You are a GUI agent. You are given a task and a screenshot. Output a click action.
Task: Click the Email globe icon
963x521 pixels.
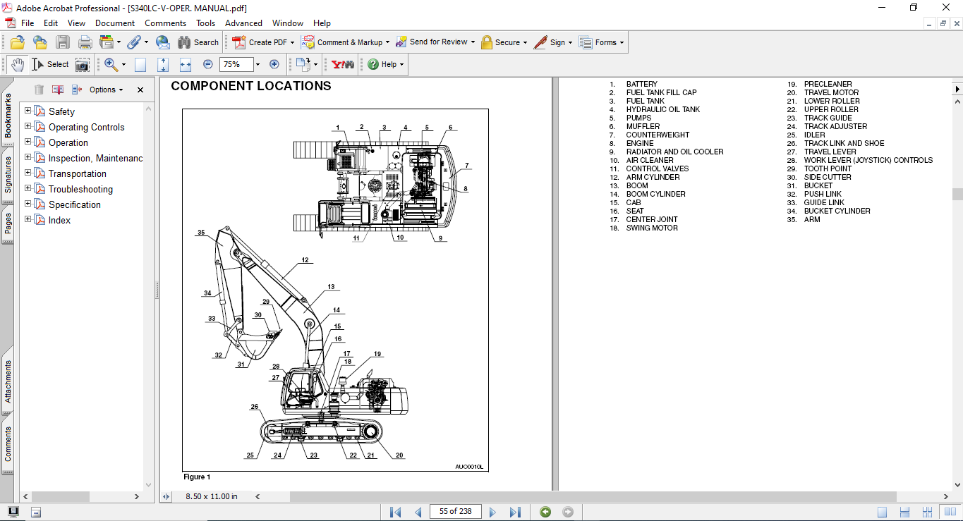tap(163, 42)
